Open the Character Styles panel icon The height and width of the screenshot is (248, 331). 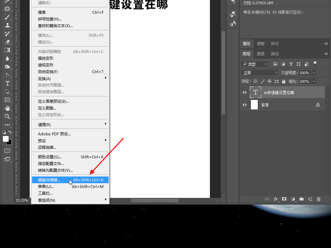(233, 23)
